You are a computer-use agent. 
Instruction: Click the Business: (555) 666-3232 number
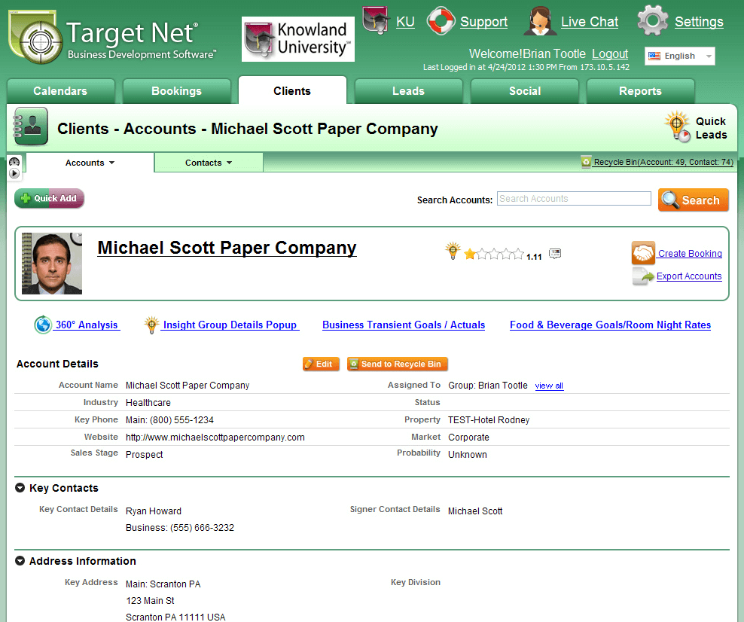tap(180, 528)
